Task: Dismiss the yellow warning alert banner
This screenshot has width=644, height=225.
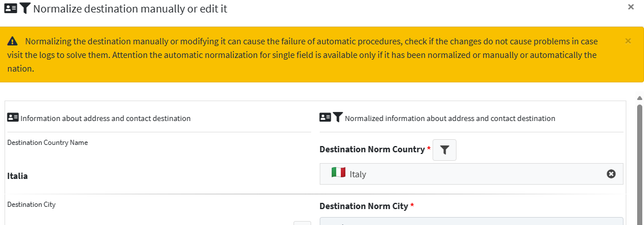Action: (628, 40)
